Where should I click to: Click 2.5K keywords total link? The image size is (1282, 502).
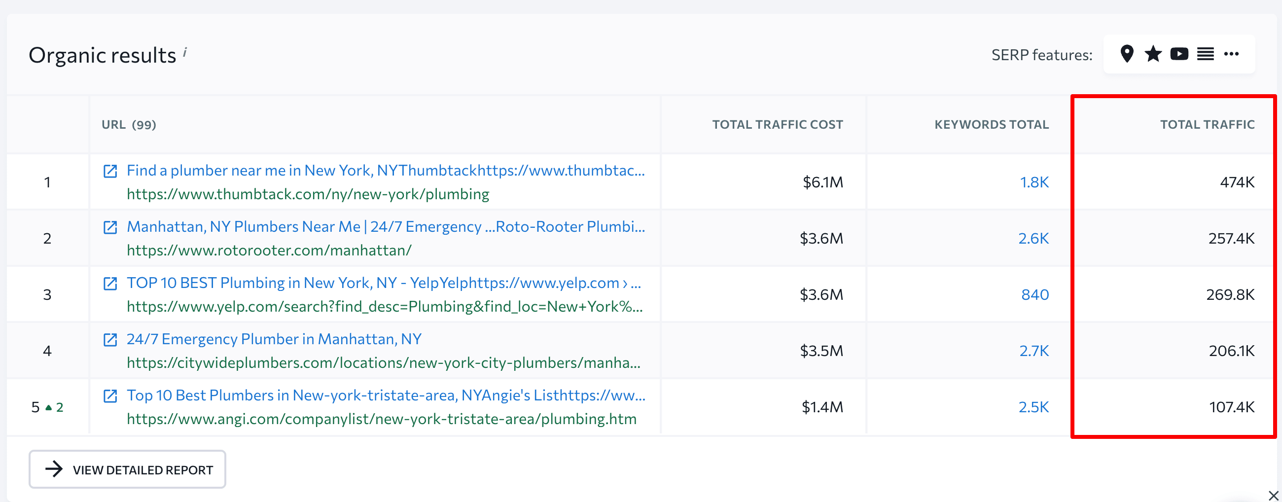pos(1033,407)
